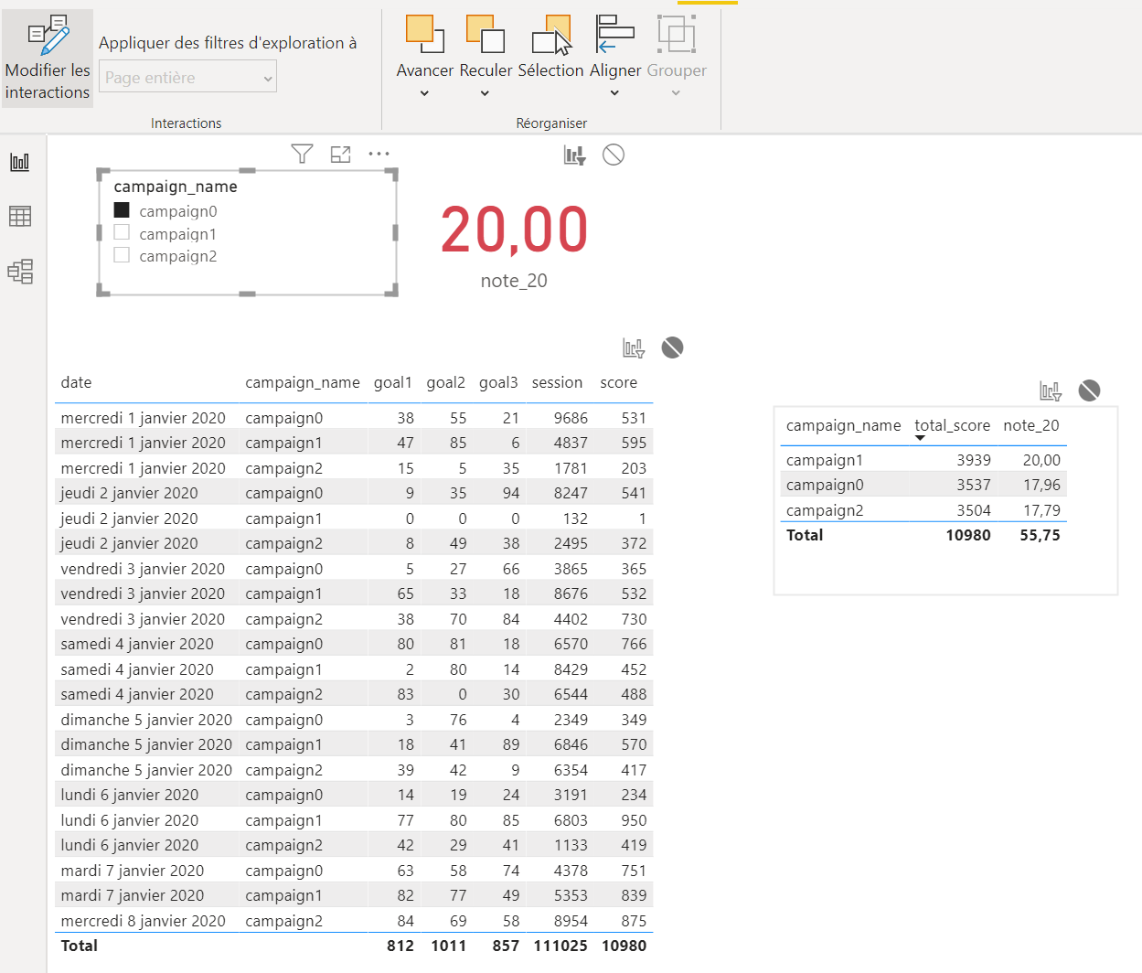Set no interaction on total_score table
This screenshot has height=973, width=1142.
[1089, 390]
